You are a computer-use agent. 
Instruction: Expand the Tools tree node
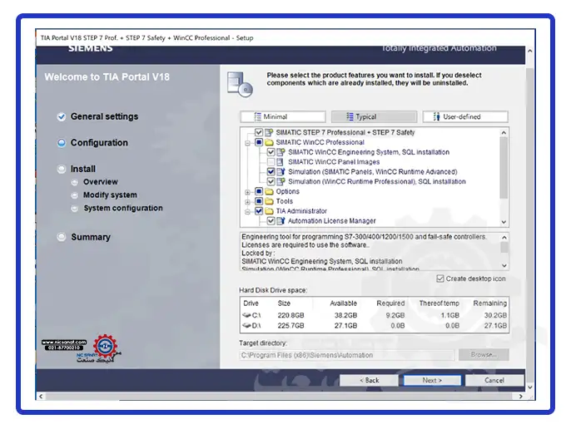[x=248, y=202]
